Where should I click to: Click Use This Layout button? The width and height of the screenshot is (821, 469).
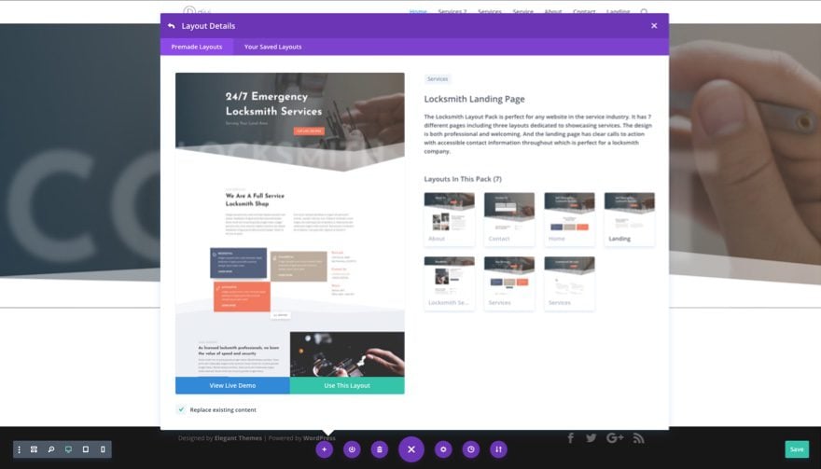(347, 385)
